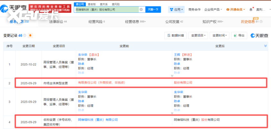The image size is (271, 129).
Task: Open the 开通会员 dropdown
Action: pyautogui.click(x=235, y=10)
